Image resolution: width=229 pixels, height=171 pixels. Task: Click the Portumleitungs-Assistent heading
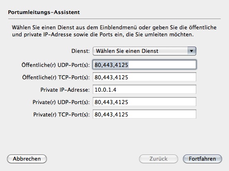(44, 12)
